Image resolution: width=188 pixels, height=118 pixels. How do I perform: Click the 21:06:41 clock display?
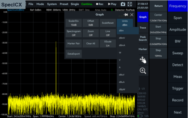143,4
